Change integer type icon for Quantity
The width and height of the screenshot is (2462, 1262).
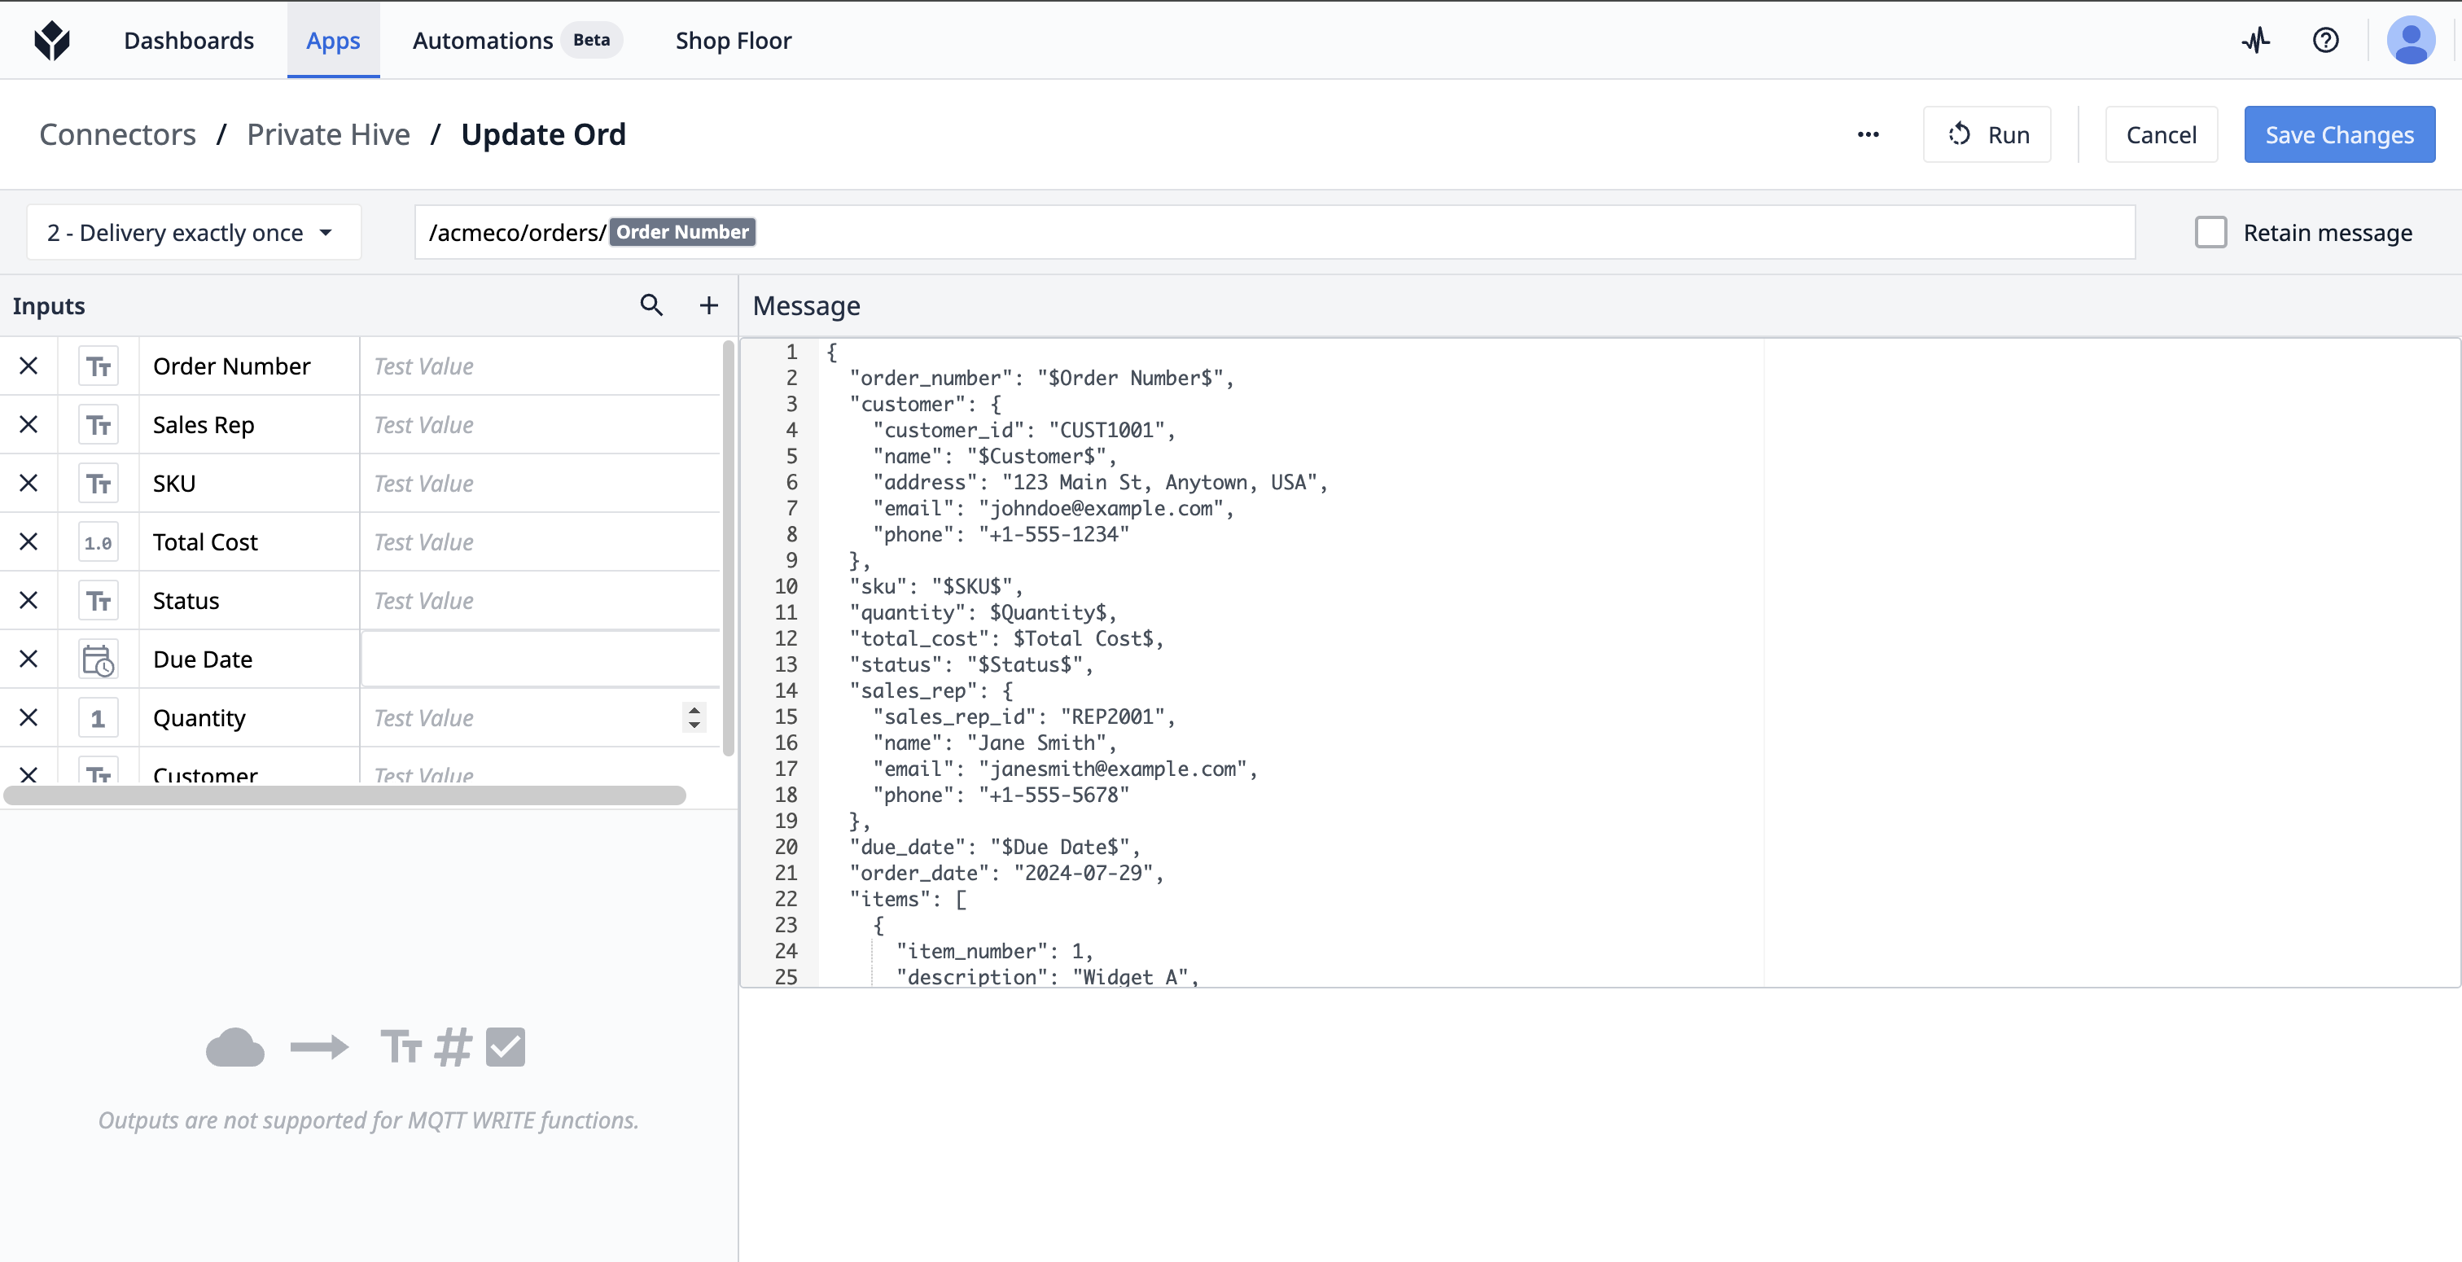tap(99, 718)
